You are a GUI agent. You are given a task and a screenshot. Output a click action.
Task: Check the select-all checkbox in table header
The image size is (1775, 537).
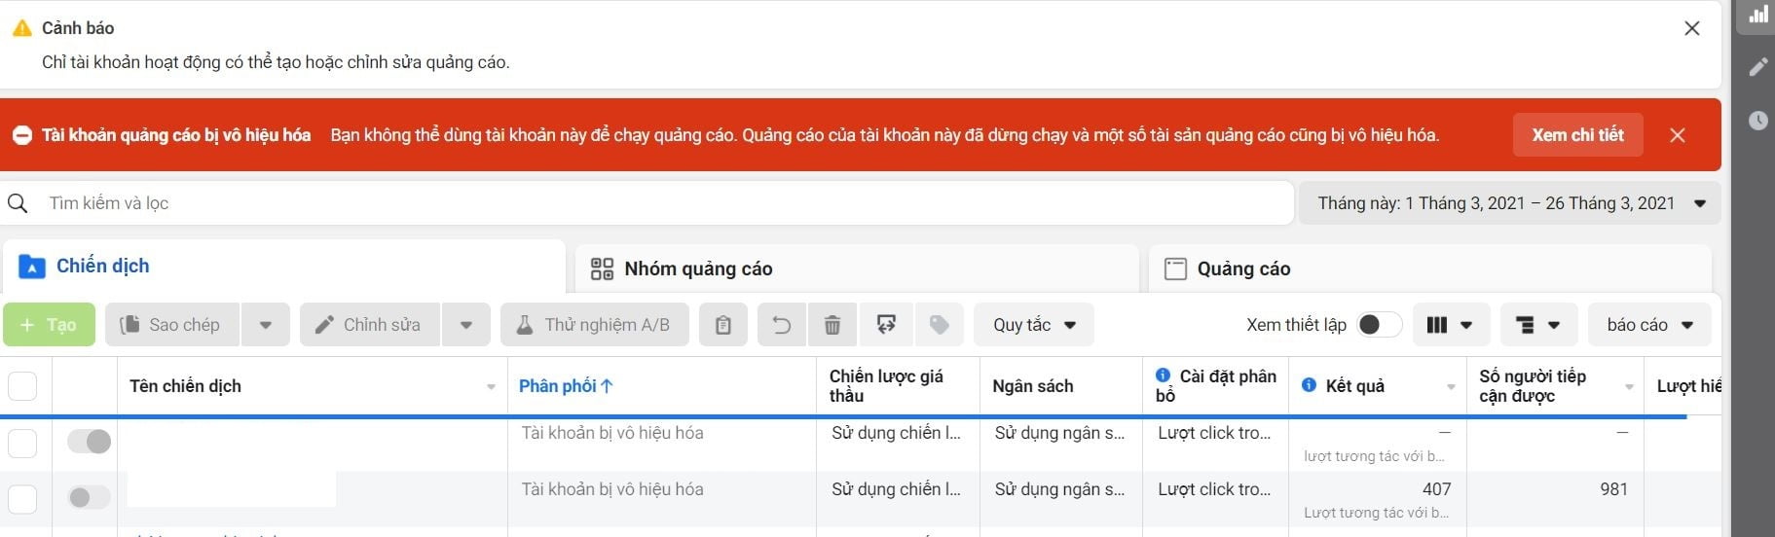[22, 386]
